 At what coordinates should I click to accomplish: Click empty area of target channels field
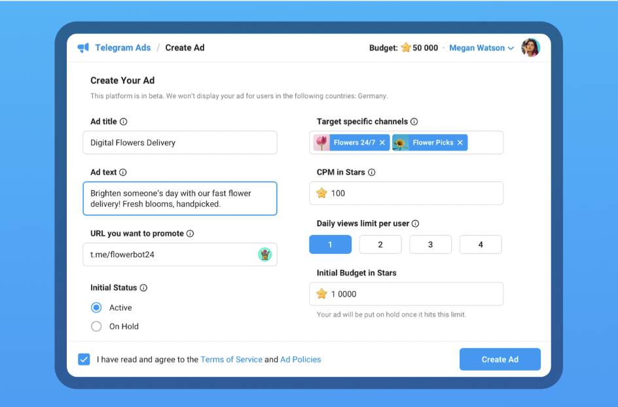(x=485, y=143)
